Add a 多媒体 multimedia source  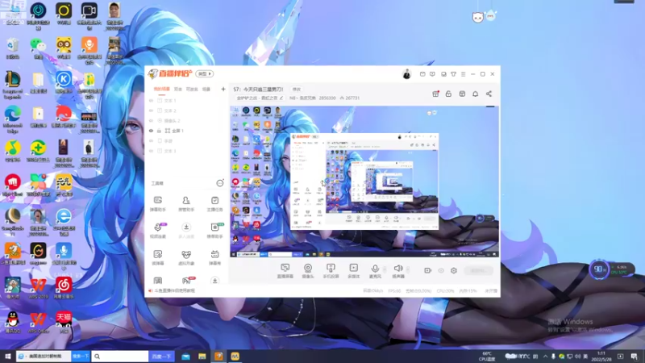tap(353, 271)
